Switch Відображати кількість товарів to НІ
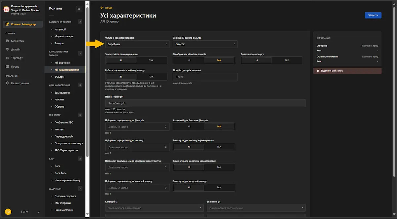 click(189, 60)
